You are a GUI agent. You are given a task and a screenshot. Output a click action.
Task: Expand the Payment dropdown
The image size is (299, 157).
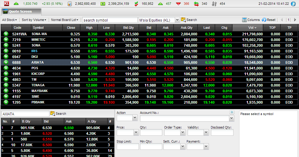point(206,147)
